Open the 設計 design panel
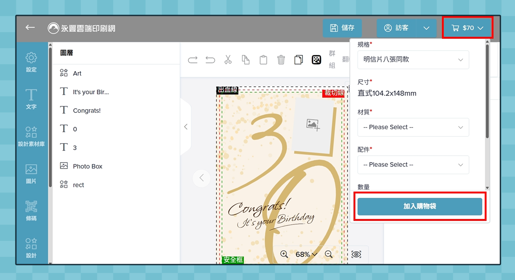Image resolution: width=515 pixels, height=280 pixels. pos(31,248)
